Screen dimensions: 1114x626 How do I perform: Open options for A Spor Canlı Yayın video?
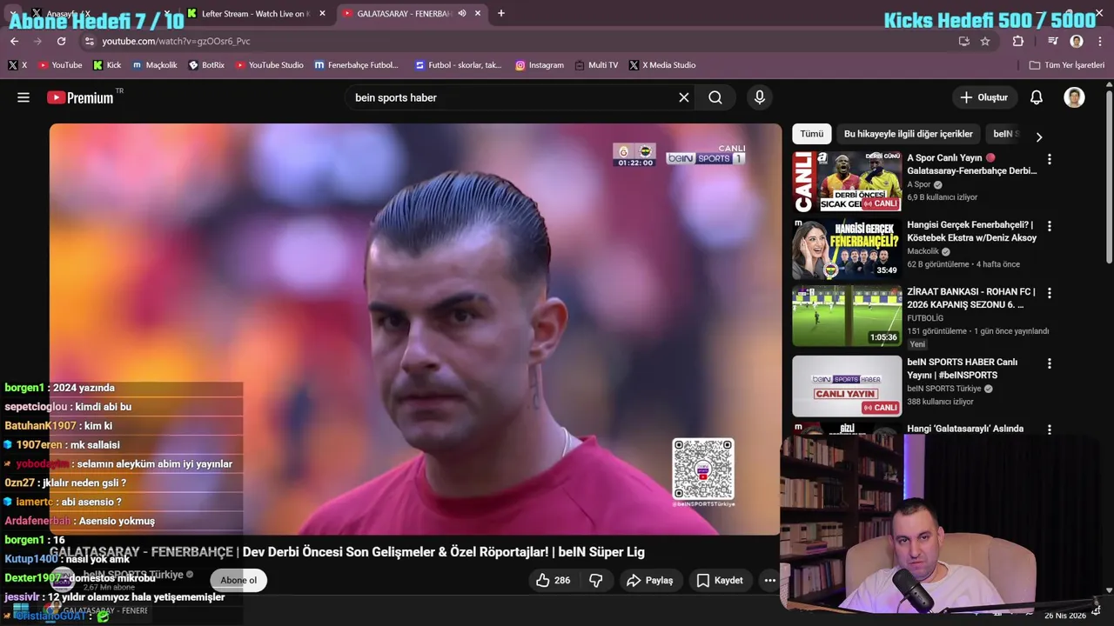coord(1050,159)
